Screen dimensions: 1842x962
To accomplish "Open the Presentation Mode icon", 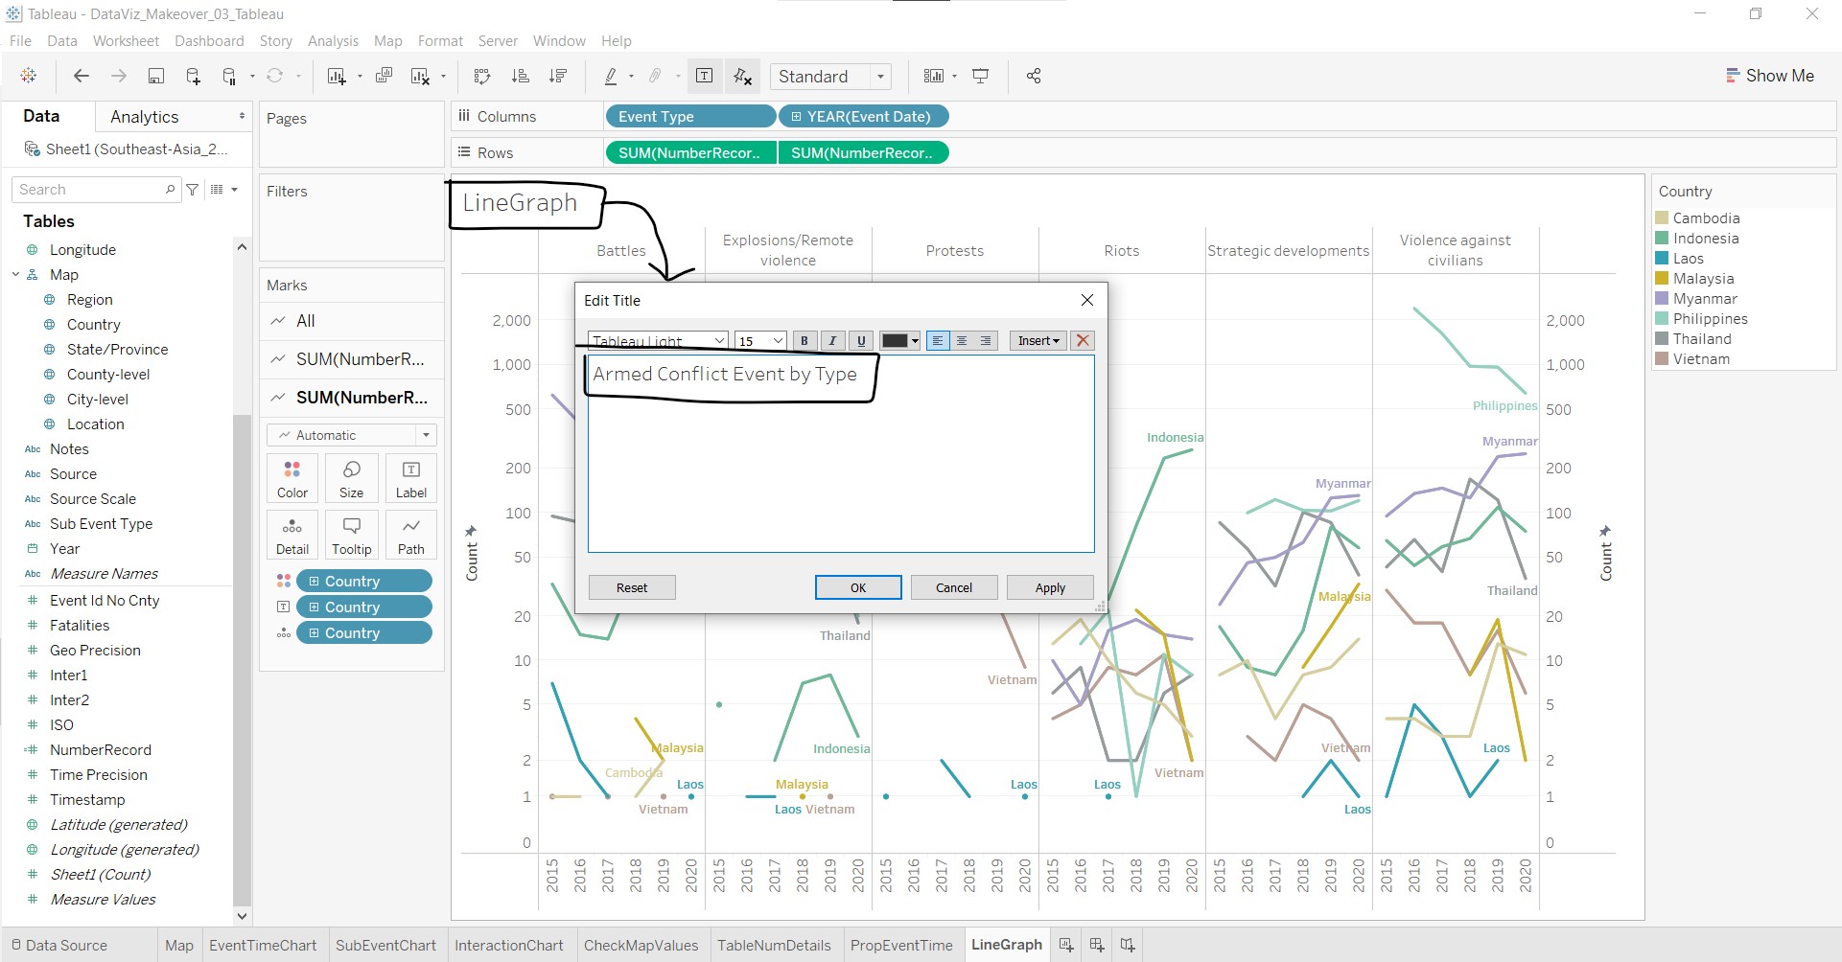I will point(980,77).
